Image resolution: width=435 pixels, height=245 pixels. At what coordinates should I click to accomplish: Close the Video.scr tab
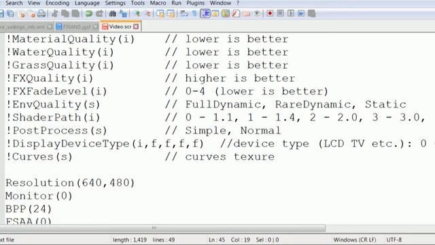[136, 27]
